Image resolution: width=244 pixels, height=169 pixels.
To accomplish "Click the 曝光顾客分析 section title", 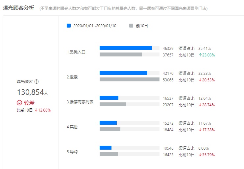I will (18, 8).
